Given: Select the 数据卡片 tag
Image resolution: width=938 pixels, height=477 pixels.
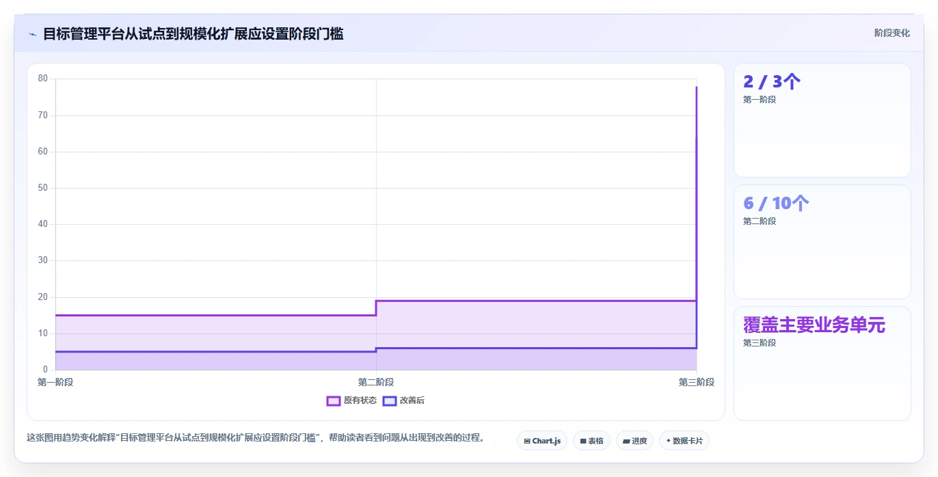Looking at the screenshot, I should click(x=684, y=441).
